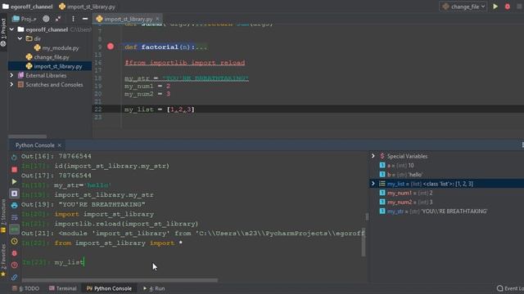Toggle the Structure side tool window
The height and width of the screenshot is (294, 524).
click(3, 215)
